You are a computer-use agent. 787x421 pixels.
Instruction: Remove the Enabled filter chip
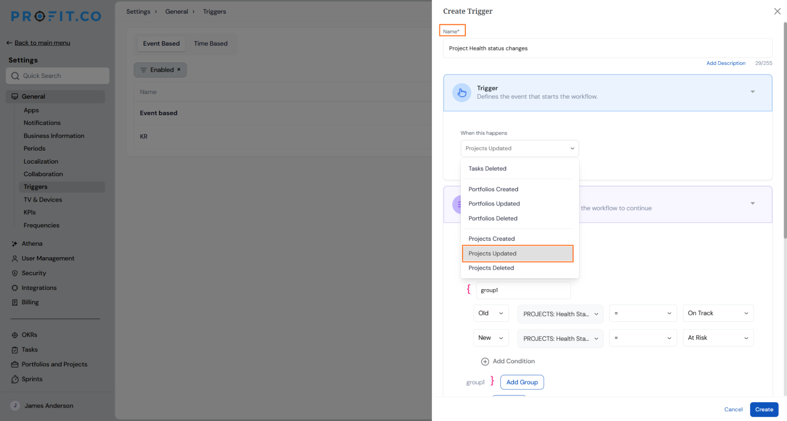tap(179, 70)
